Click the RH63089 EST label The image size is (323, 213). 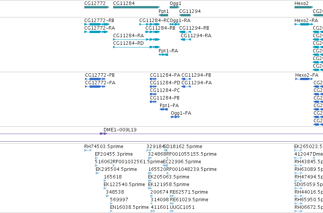(x=309, y=169)
